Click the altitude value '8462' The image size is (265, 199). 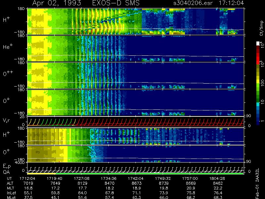[x=218, y=183]
